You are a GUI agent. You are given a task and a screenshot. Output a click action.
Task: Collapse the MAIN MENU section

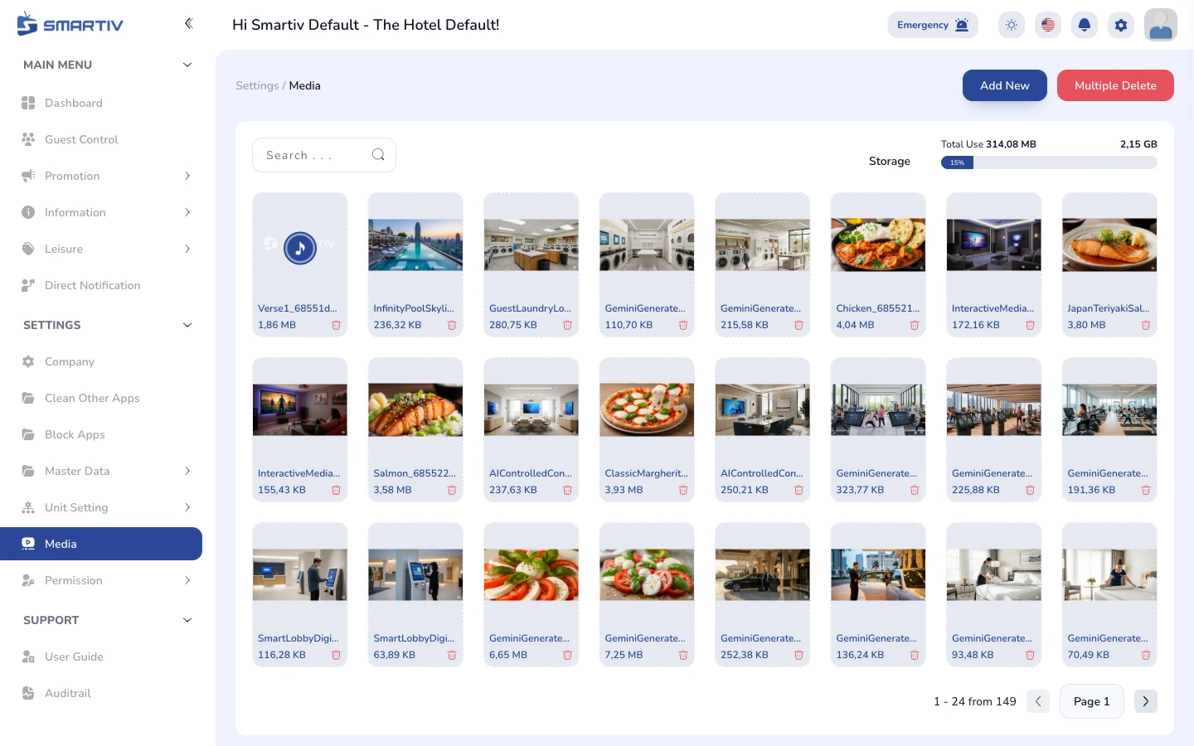(x=187, y=65)
